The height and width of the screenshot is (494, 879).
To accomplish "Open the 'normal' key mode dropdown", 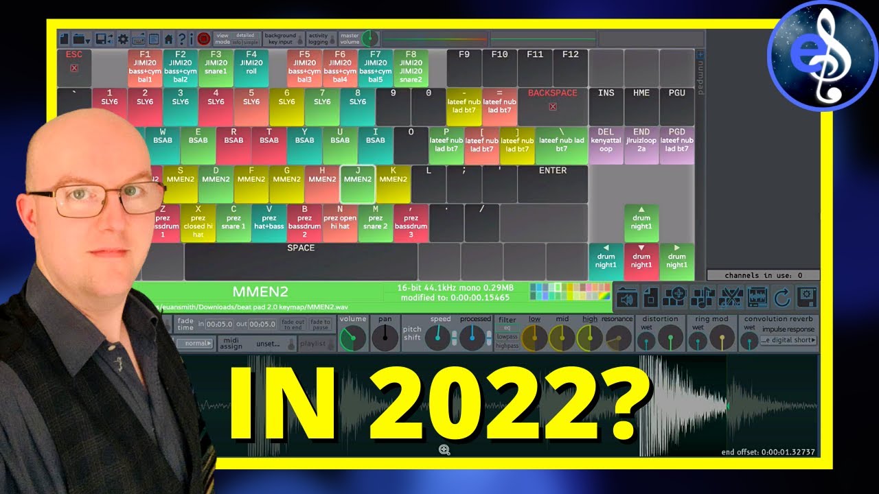I will click(195, 343).
